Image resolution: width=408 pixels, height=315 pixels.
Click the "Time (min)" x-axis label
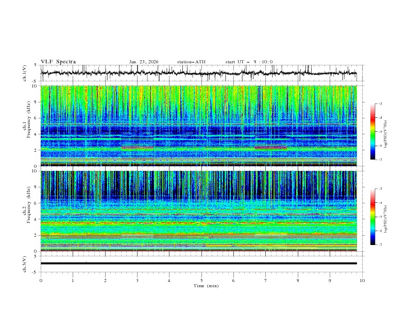(x=206, y=286)
